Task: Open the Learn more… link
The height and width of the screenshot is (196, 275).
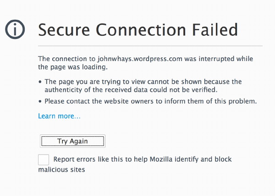Action: click(59, 116)
